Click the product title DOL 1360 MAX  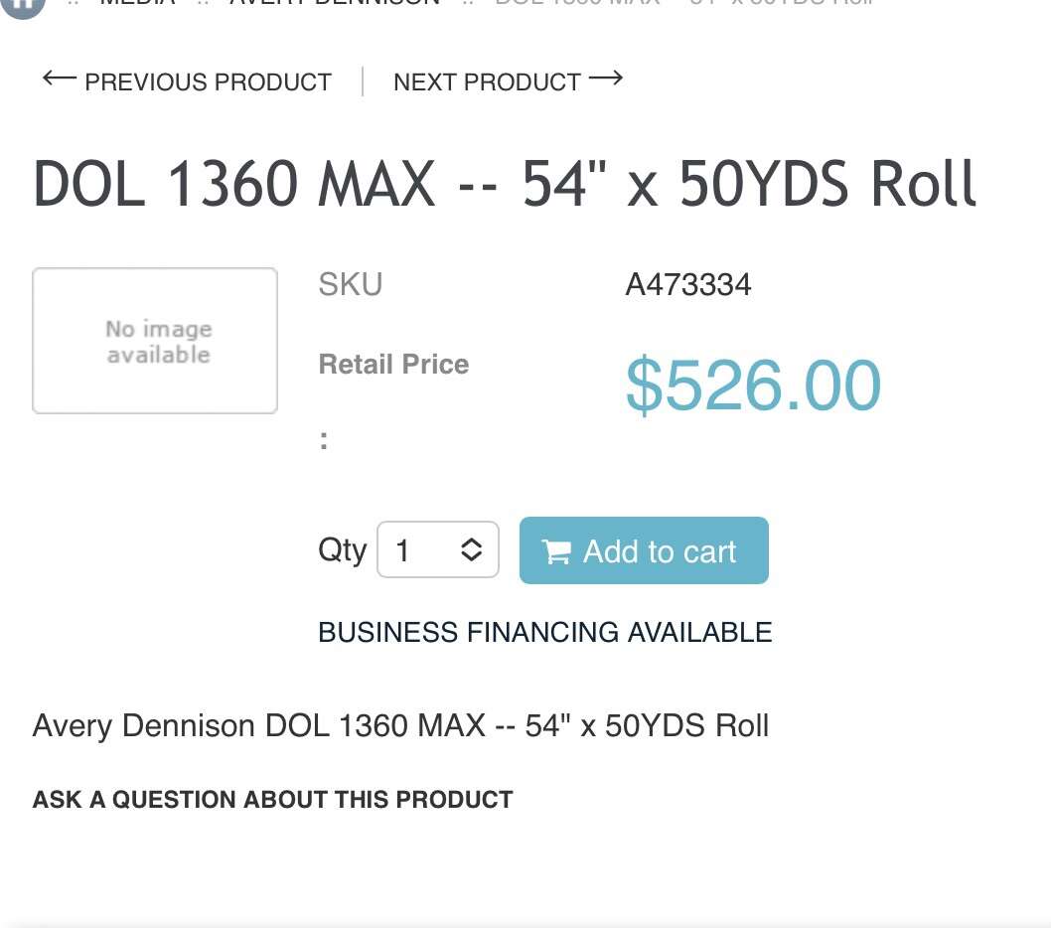[x=505, y=184]
